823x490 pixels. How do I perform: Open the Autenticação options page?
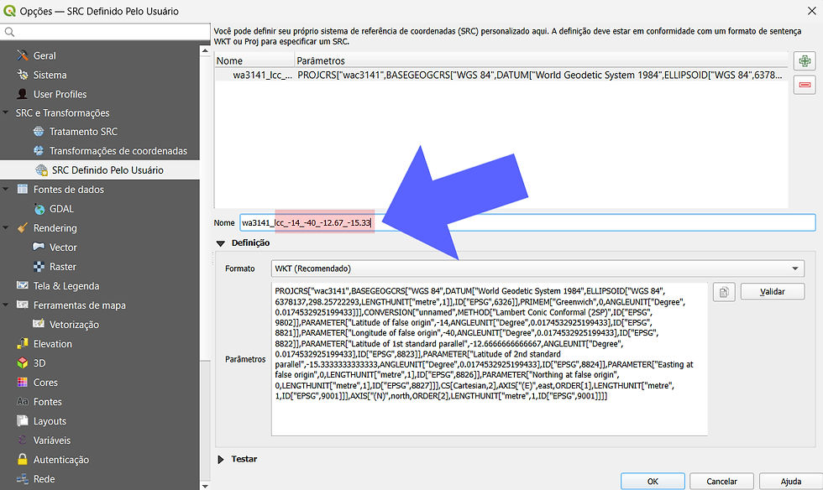tap(60, 460)
